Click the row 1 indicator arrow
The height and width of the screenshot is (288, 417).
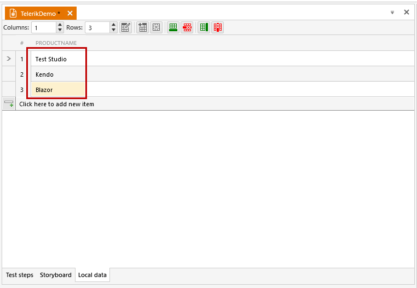[9, 59]
